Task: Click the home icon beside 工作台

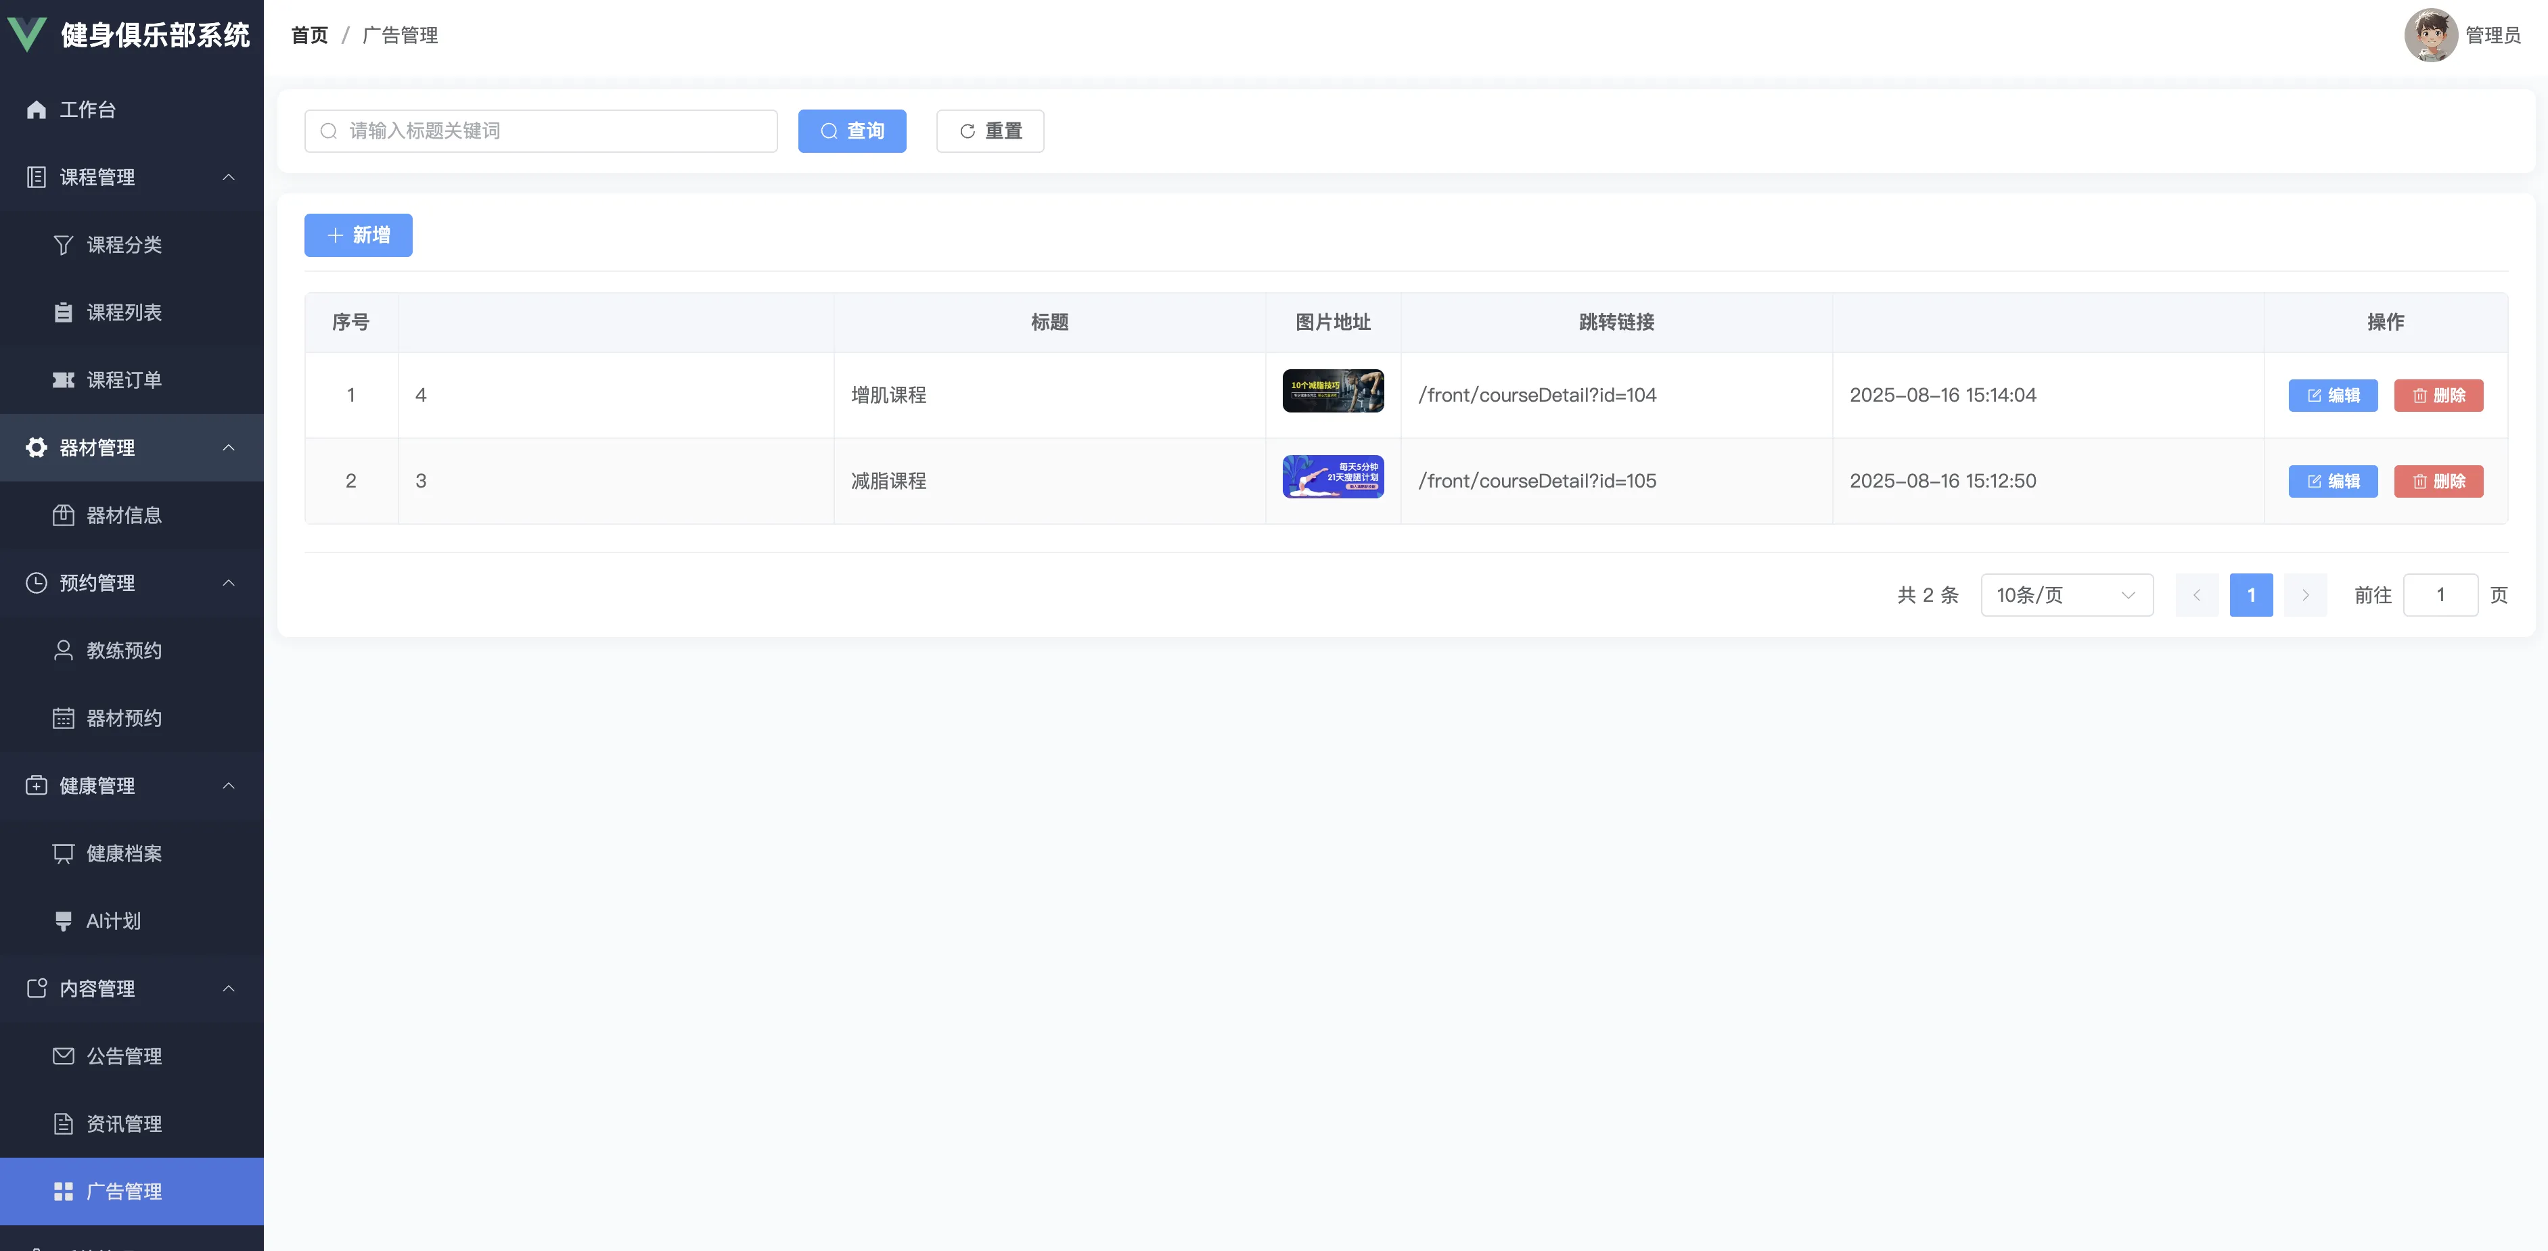Action: tap(37, 110)
